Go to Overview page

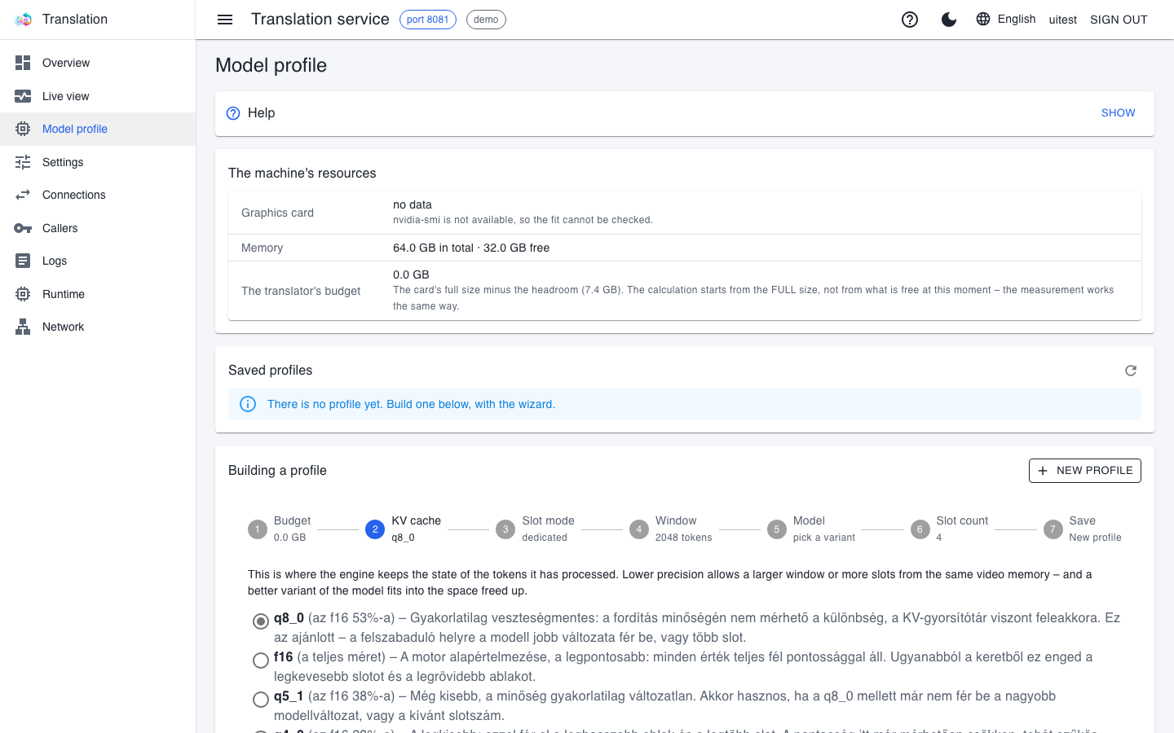[98, 63]
